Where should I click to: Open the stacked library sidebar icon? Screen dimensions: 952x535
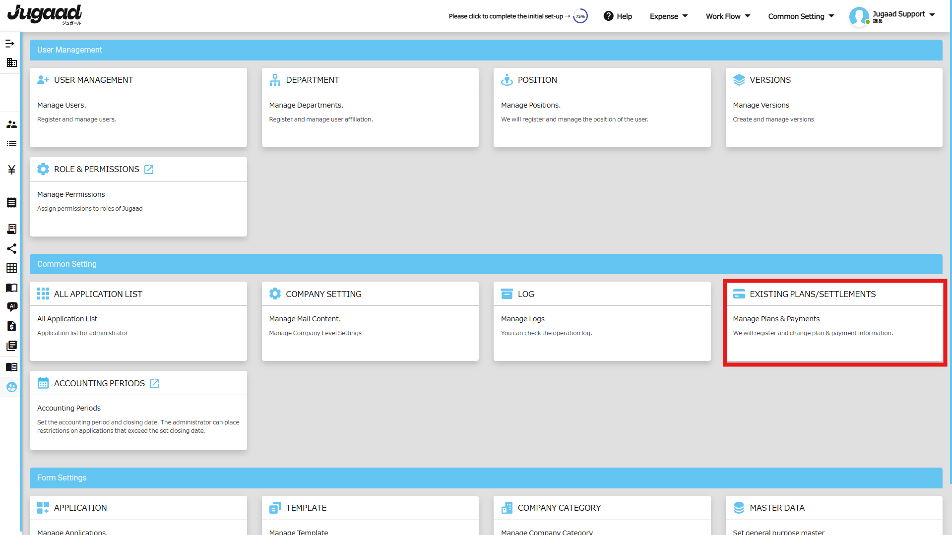[11, 346]
